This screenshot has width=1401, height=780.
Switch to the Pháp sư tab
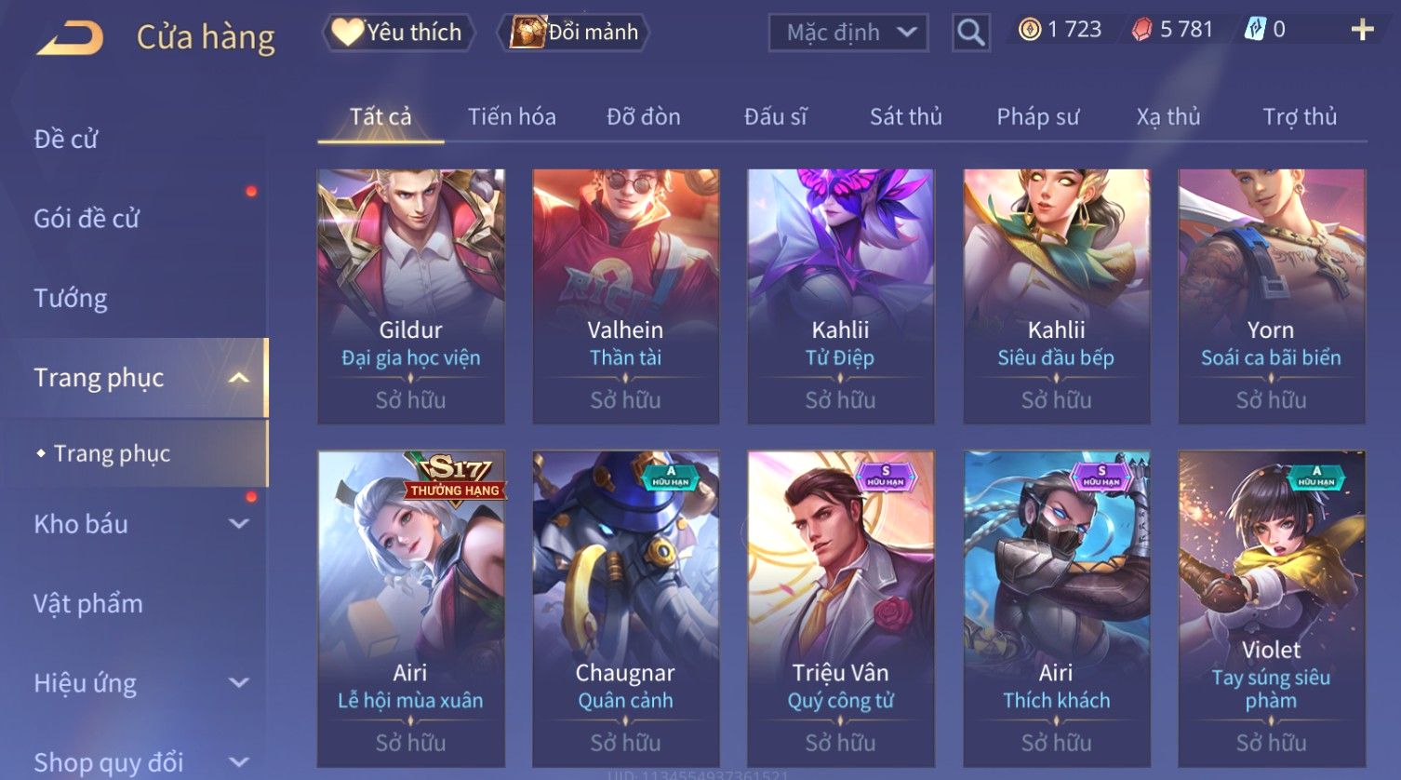pyautogui.click(x=1038, y=116)
